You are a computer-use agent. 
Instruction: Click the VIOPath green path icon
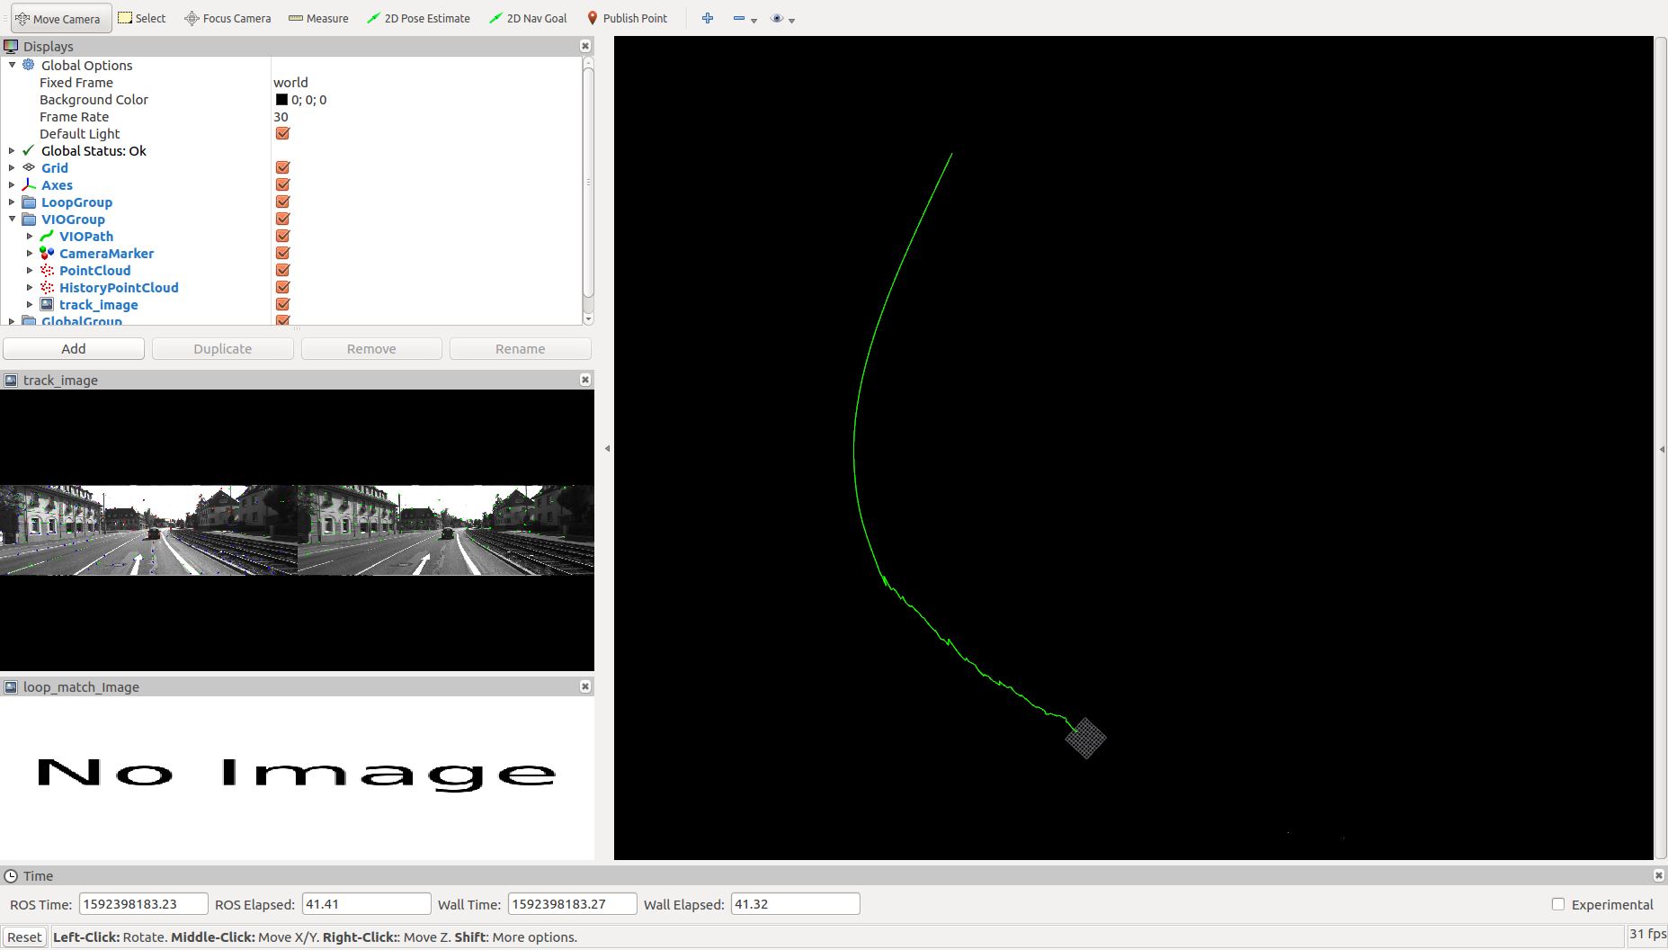coord(47,237)
